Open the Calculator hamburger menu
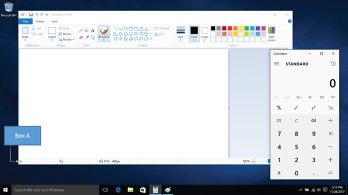 coord(277,64)
